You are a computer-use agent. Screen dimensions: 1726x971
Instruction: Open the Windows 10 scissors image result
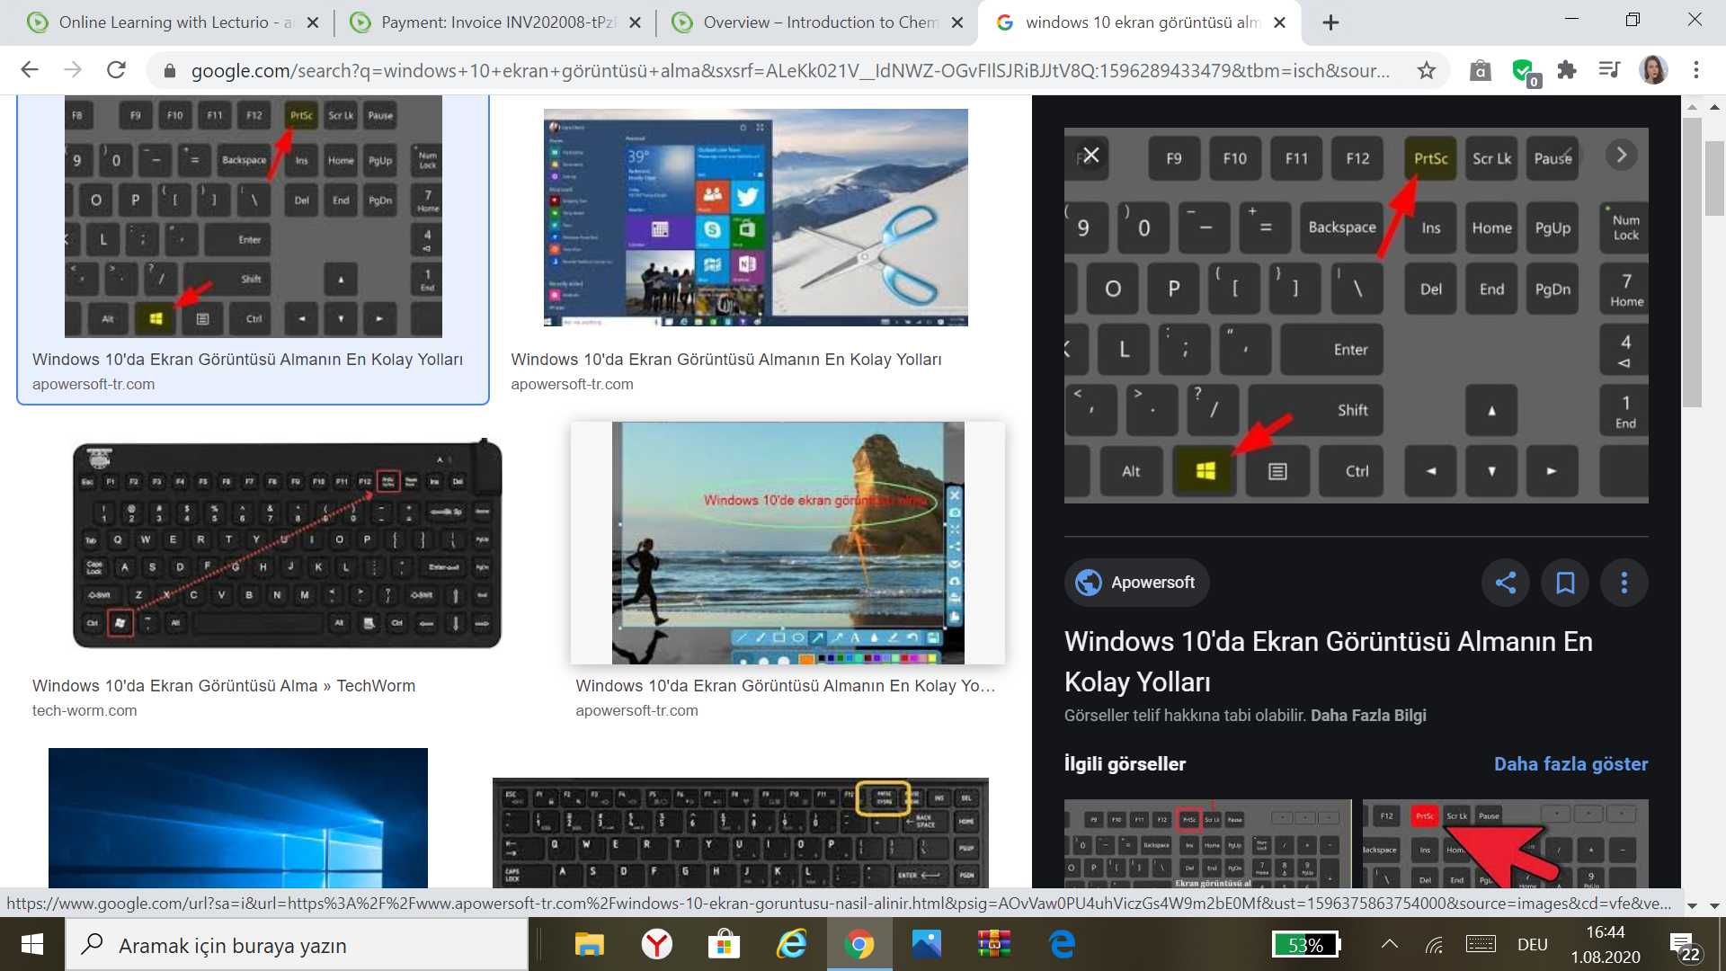click(756, 217)
